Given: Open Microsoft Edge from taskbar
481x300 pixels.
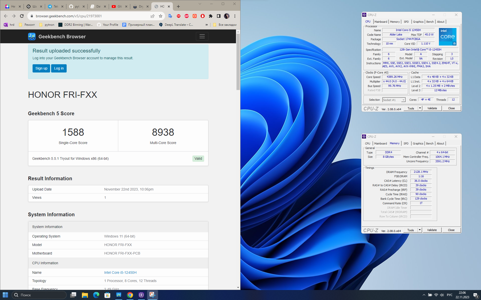Looking at the screenshot, I should (x=96, y=295).
